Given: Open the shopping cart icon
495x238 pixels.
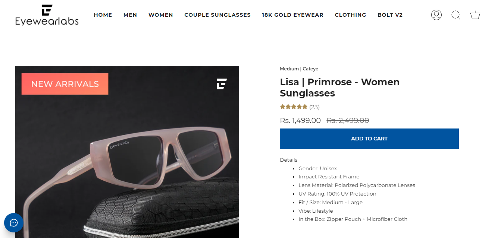Looking at the screenshot, I should pyautogui.click(x=475, y=15).
